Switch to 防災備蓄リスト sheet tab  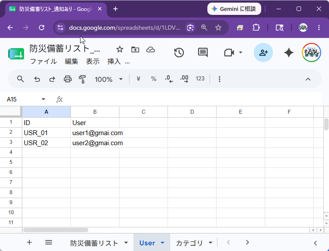(94, 243)
